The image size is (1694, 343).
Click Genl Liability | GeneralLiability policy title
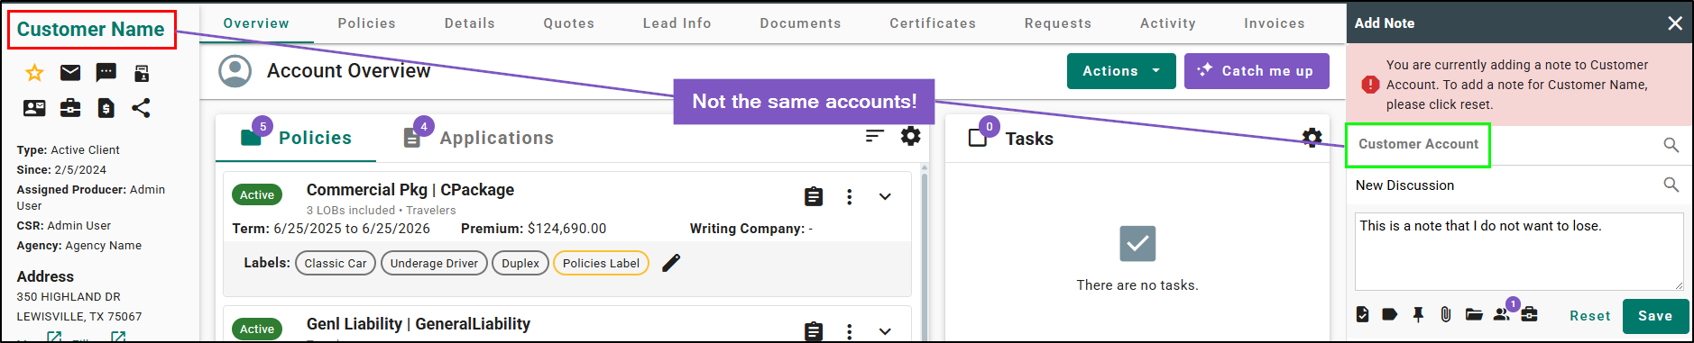coord(419,324)
